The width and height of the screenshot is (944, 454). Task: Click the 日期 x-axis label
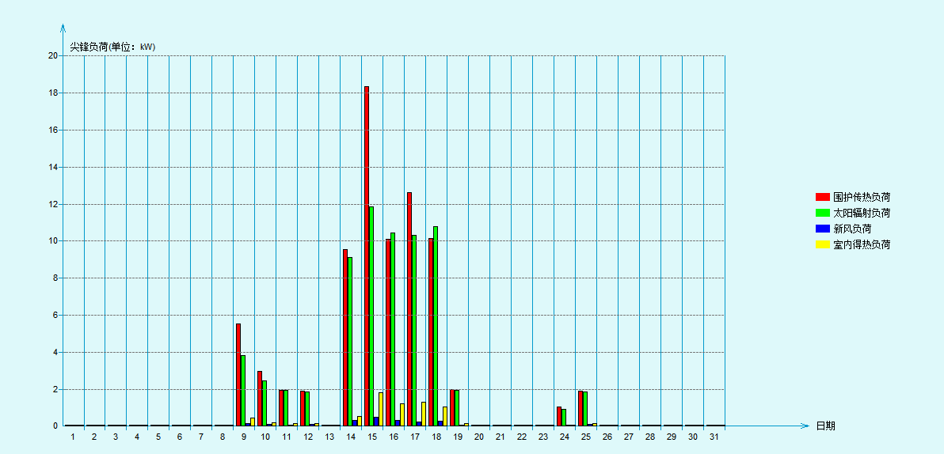coord(825,426)
